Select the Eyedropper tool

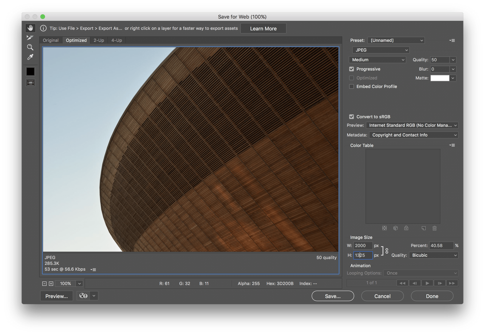[30, 57]
